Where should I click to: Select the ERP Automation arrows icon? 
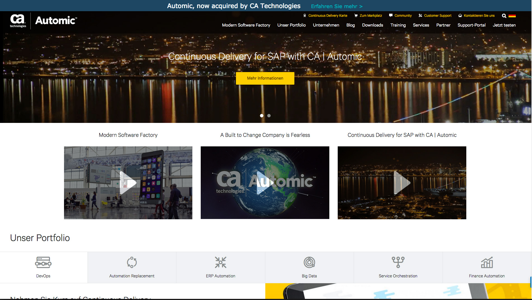(221, 262)
